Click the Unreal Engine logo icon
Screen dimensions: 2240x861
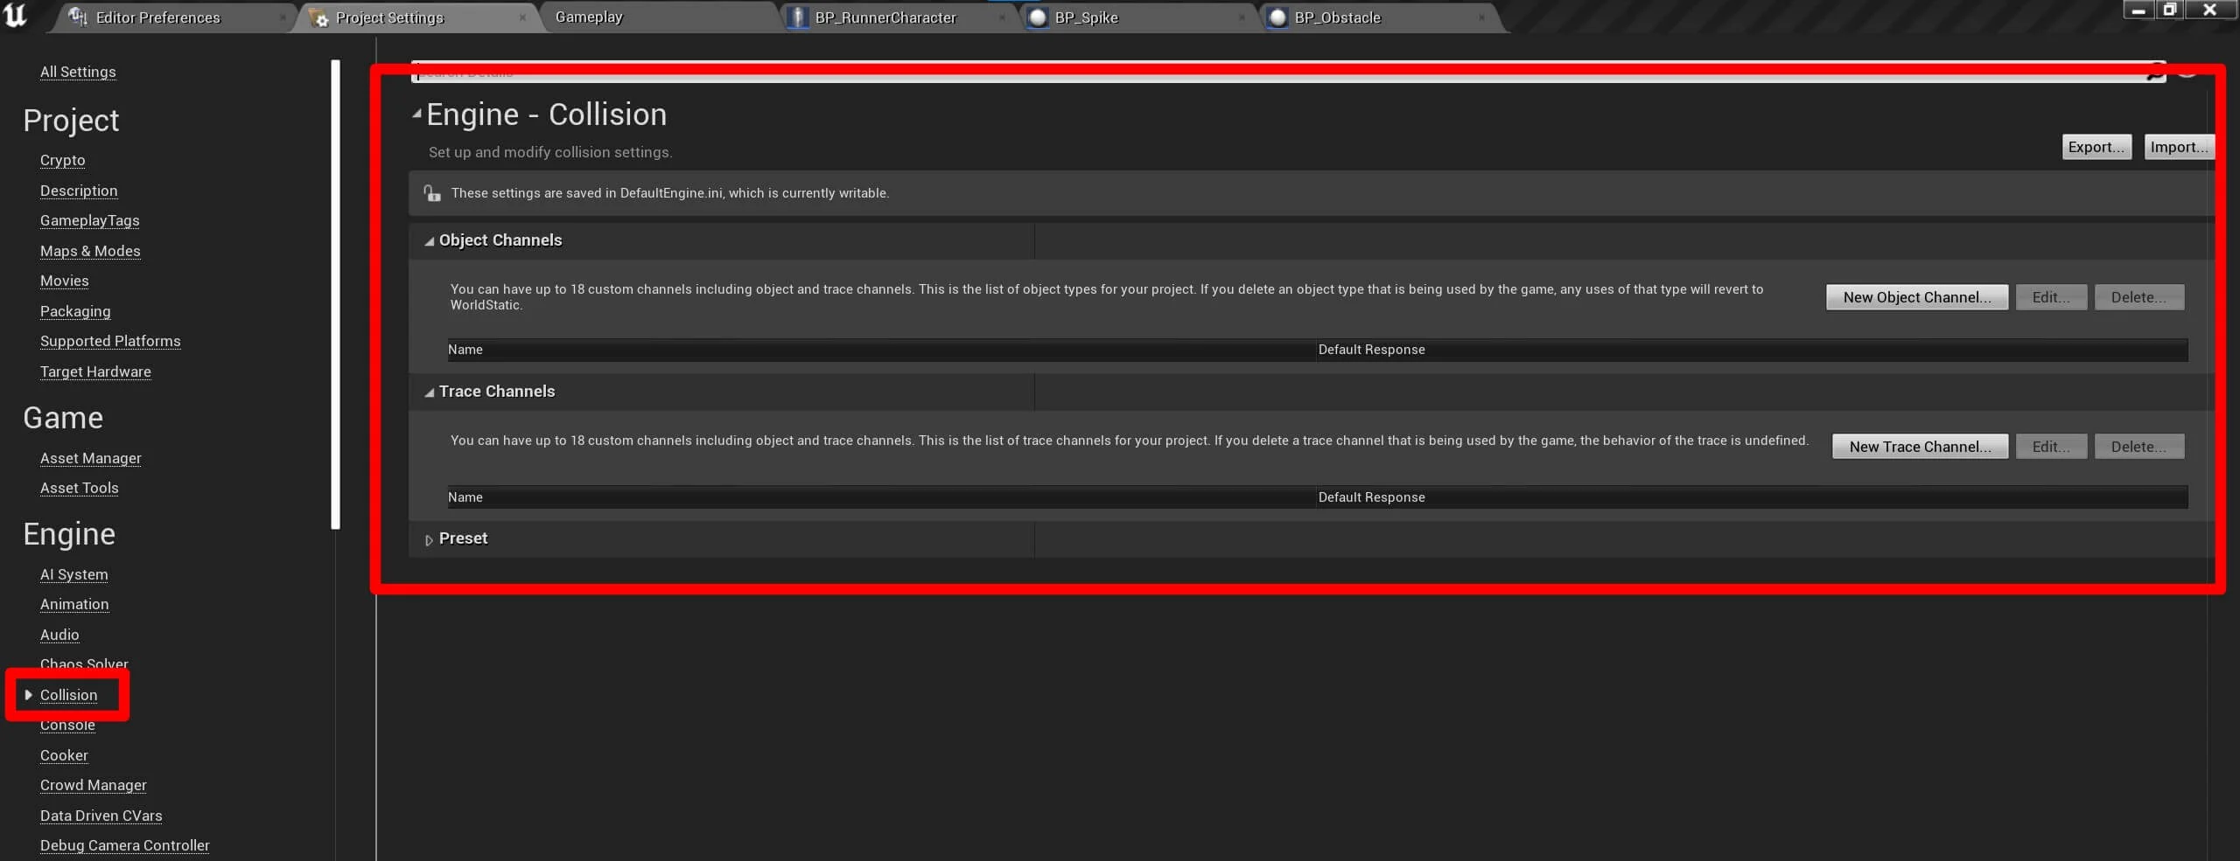coord(16,16)
